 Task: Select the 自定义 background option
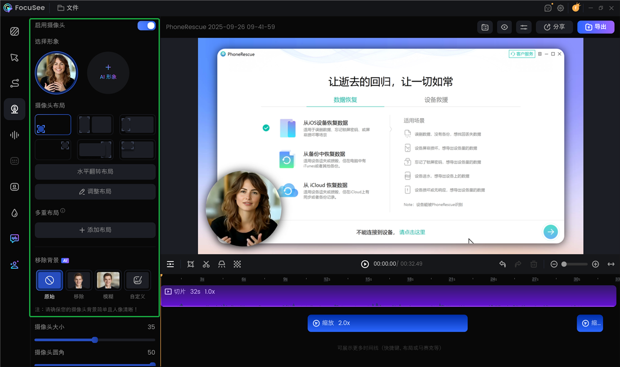(x=137, y=281)
